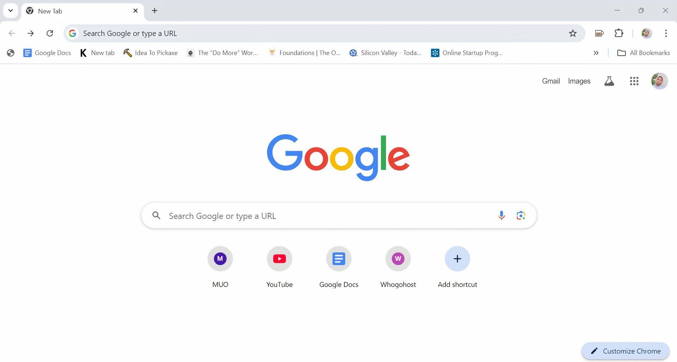The image size is (677, 362).
Task: Bookmark this tab with the star icon
Action: point(573,33)
